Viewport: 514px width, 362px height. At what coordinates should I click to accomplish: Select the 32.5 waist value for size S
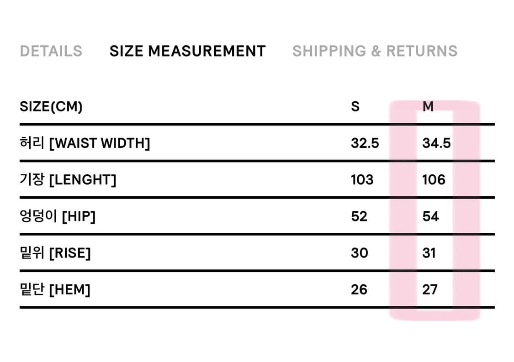[366, 143]
